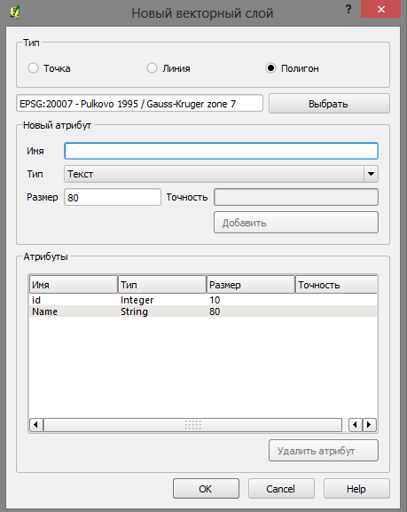Focus the Имя attribute name field
Screen dimensions: 407x512
[x=222, y=151]
